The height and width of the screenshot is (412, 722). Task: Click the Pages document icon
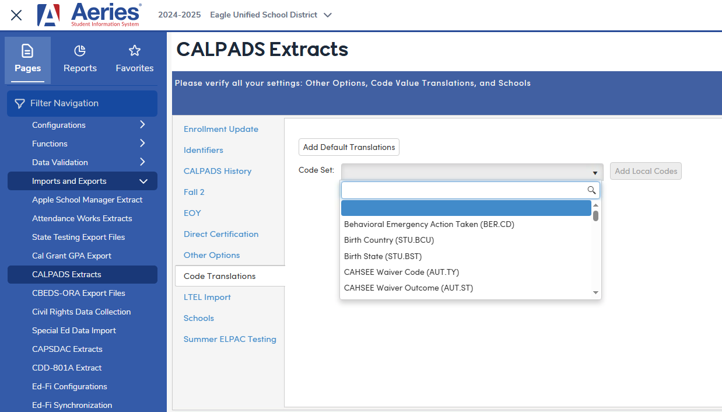point(27,51)
